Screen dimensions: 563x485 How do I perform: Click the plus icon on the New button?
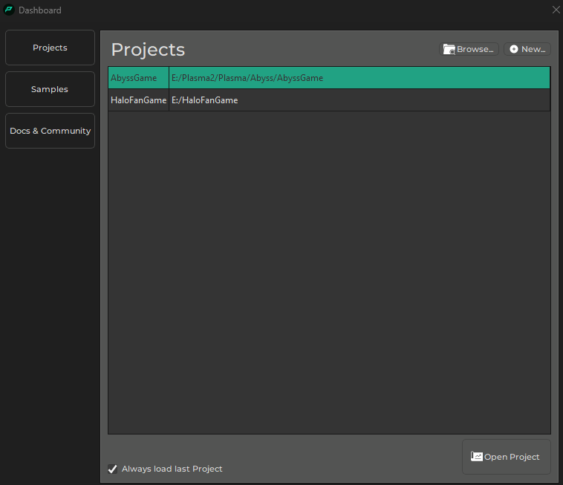[x=514, y=49]
